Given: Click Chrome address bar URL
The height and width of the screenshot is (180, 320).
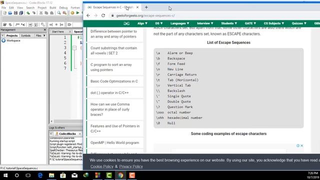Looking at the screenshot, I should (x=145, y=15).
